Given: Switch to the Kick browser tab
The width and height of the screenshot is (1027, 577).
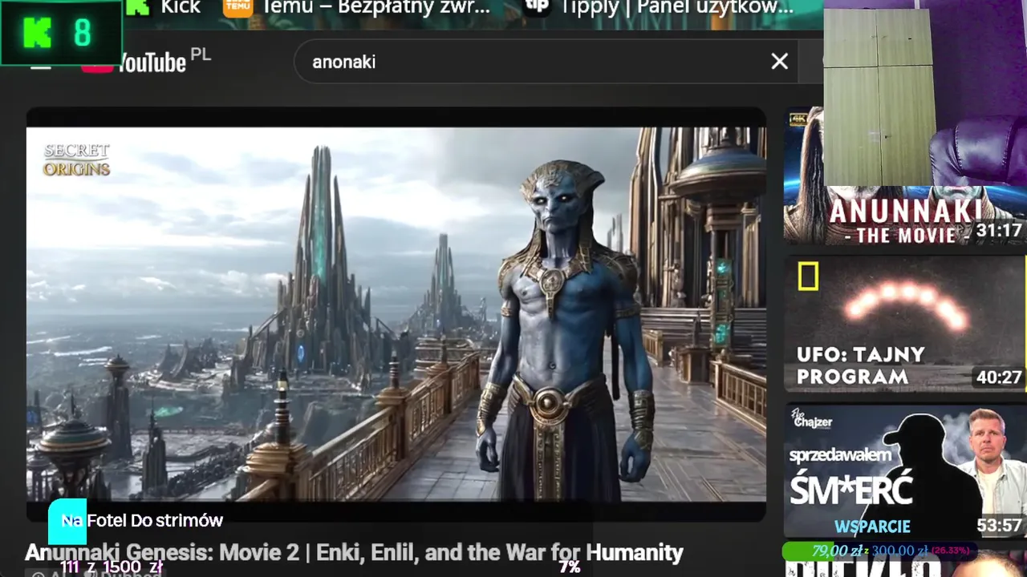Looking at the screenshot, I should [x=164, y=8].
